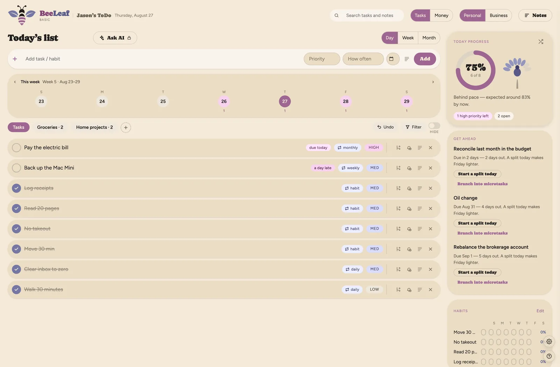560x367 pixels.
Task: Open notes icon on the No takeout row
Action: [x=420, y=229]
